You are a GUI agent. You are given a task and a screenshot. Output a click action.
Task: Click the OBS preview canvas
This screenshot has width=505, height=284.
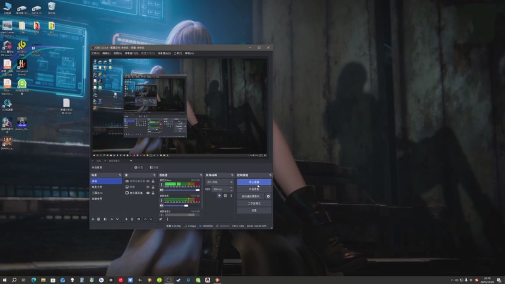[179, 107]
